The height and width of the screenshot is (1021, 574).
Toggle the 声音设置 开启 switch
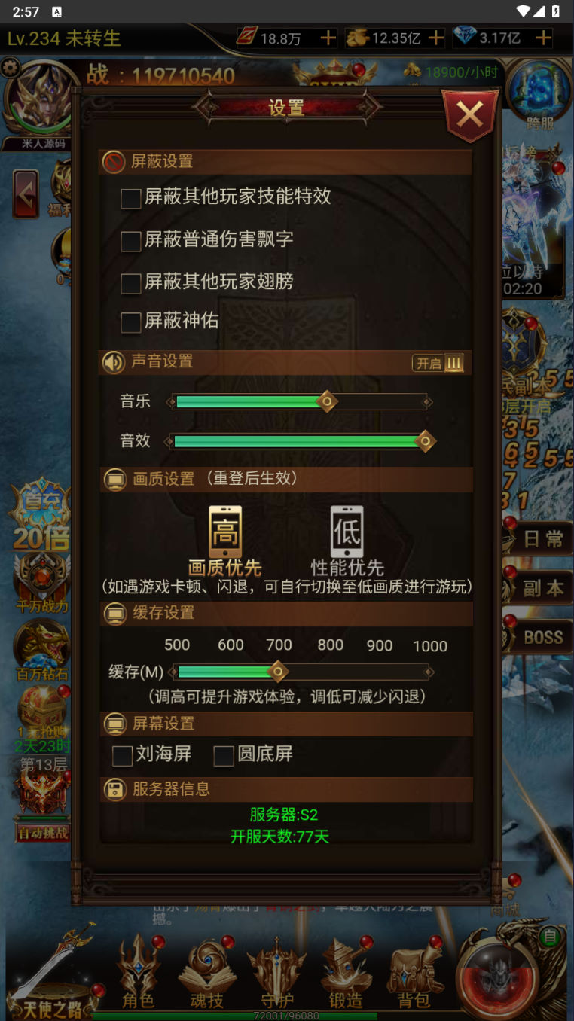tap(438, 364)
